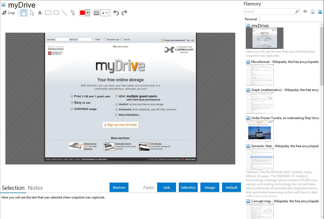The image size is (324, 219).
Task: Switch to the Notes tab
Action: pyautogui.click(x=35, y=188)
